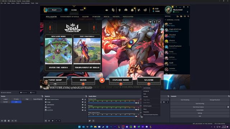
Task: Click Manage Broadcast button
Action: click(215, 100)
